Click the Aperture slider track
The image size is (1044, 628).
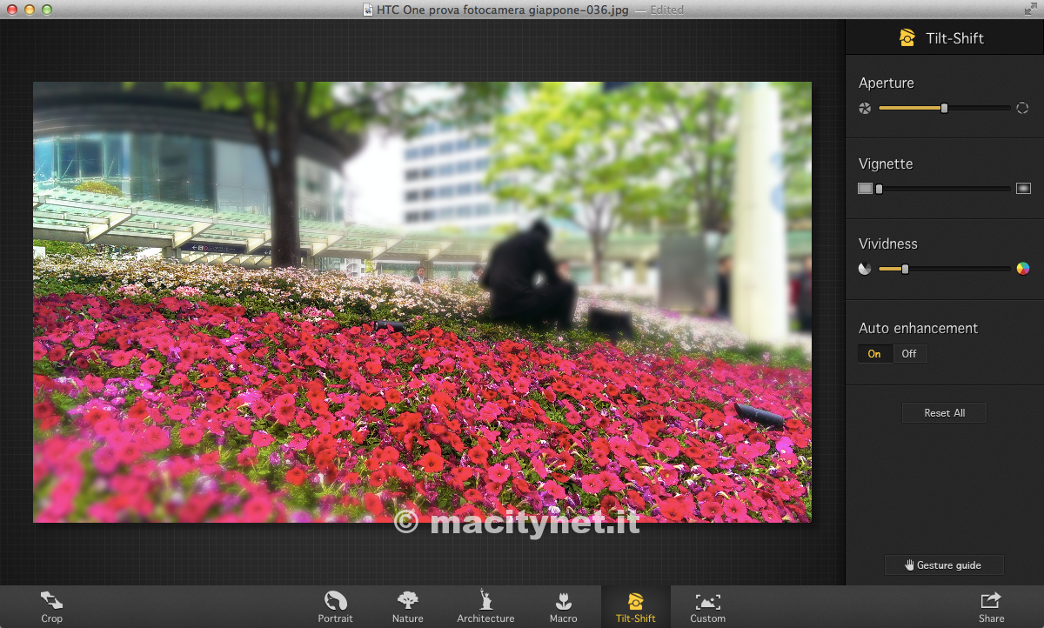(x=944, y=108)
